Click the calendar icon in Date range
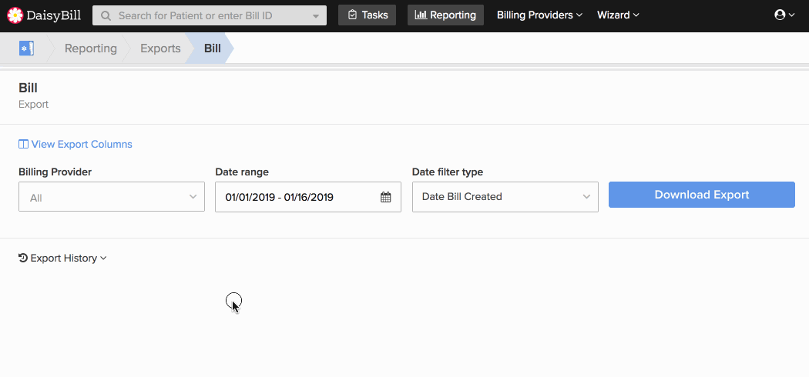The image size is (809, 377). click(385, 197)
